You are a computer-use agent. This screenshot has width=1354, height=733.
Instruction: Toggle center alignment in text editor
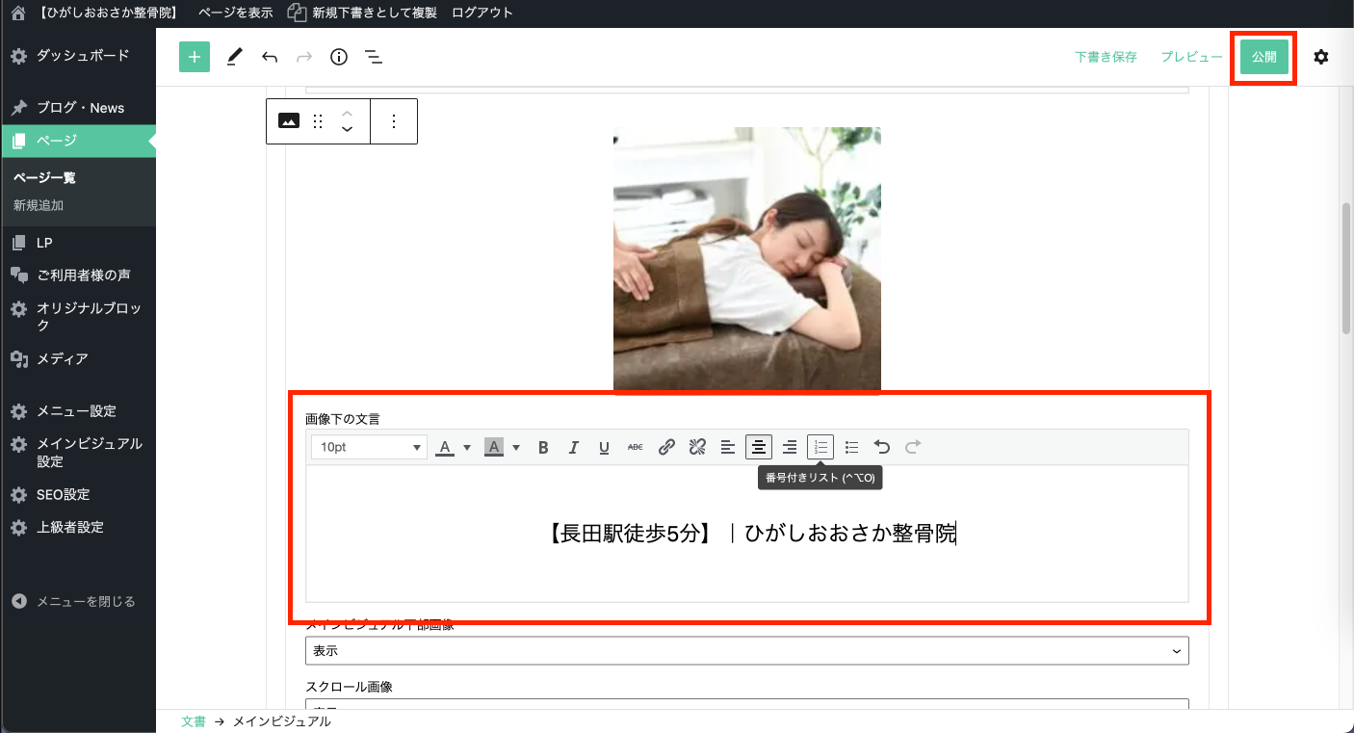[x=759, y=447]
